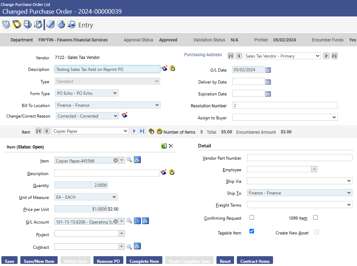Click spell check icon beside PO Description
357x266 pixels.
[164, 68]
